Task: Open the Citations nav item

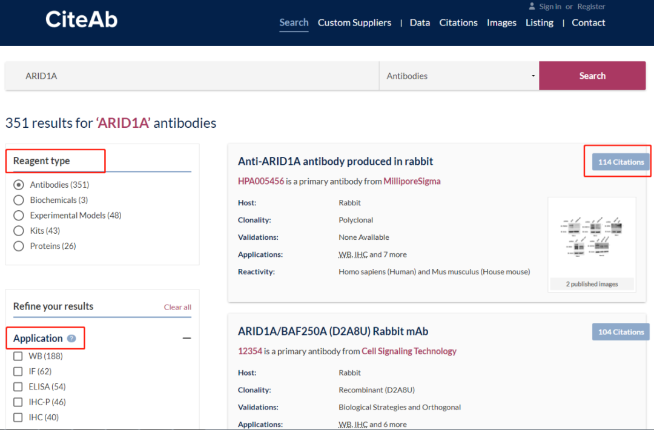Action: 458,22
